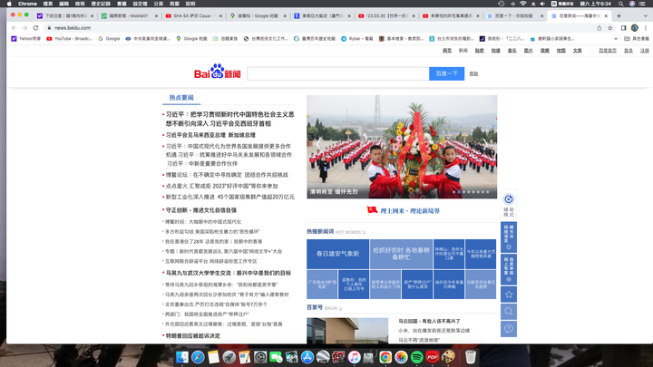
Task: Click the feedback chat bubble on sidebar
Action: click(x=509, y=329)
